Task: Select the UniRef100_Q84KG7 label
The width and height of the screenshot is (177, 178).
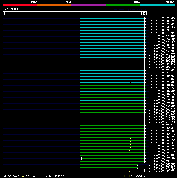Action: [162, 85]
